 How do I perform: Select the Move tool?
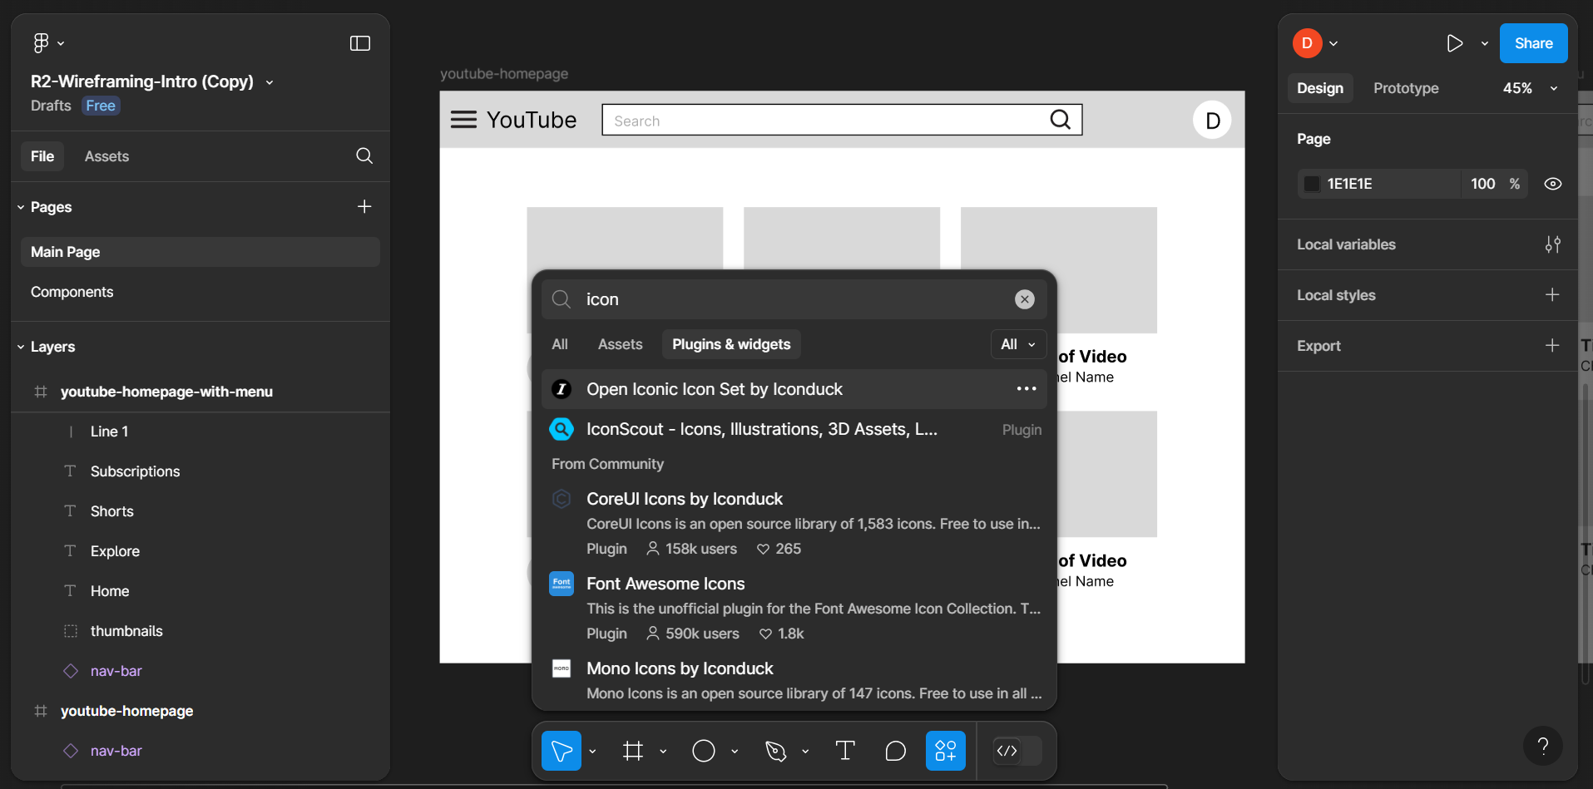pos(562,751)
